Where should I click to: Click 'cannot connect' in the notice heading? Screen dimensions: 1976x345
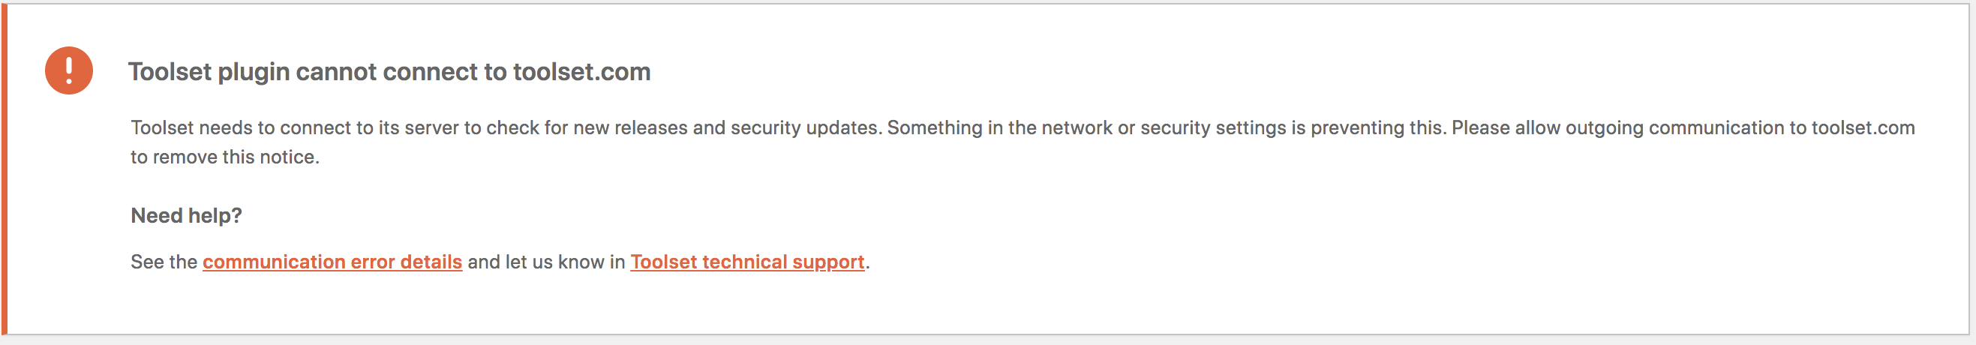[x=386, y=72]
